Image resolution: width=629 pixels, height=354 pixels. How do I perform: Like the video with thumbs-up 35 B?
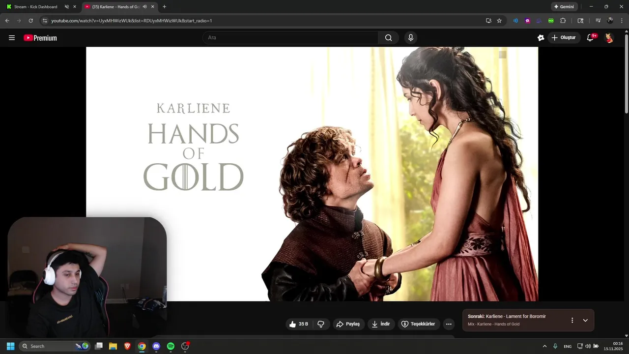click(x=299, y=324)
